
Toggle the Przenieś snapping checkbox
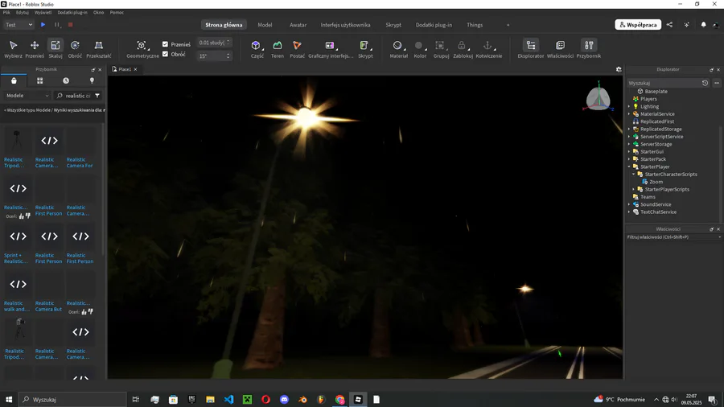click(165, 44)
